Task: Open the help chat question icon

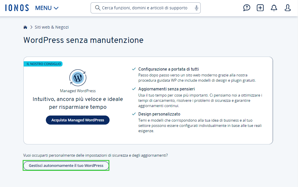Action: pos(247,8)
